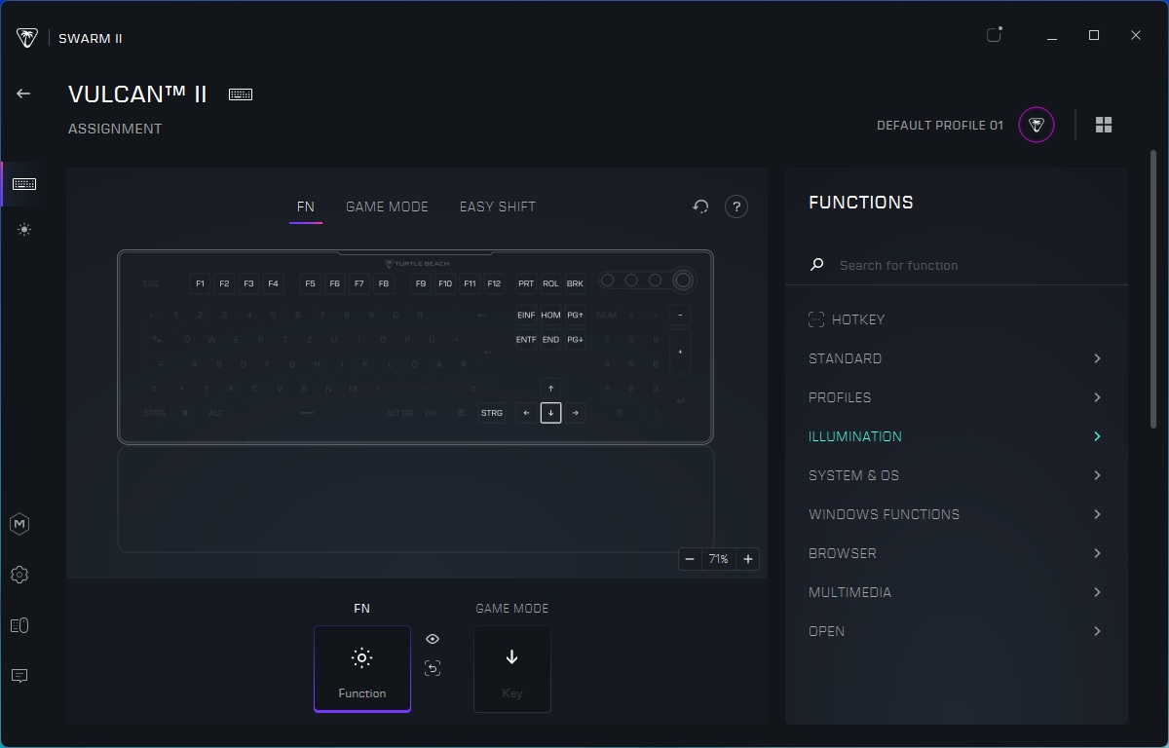Open the notifications icon in the title bar

pos(994,35)
